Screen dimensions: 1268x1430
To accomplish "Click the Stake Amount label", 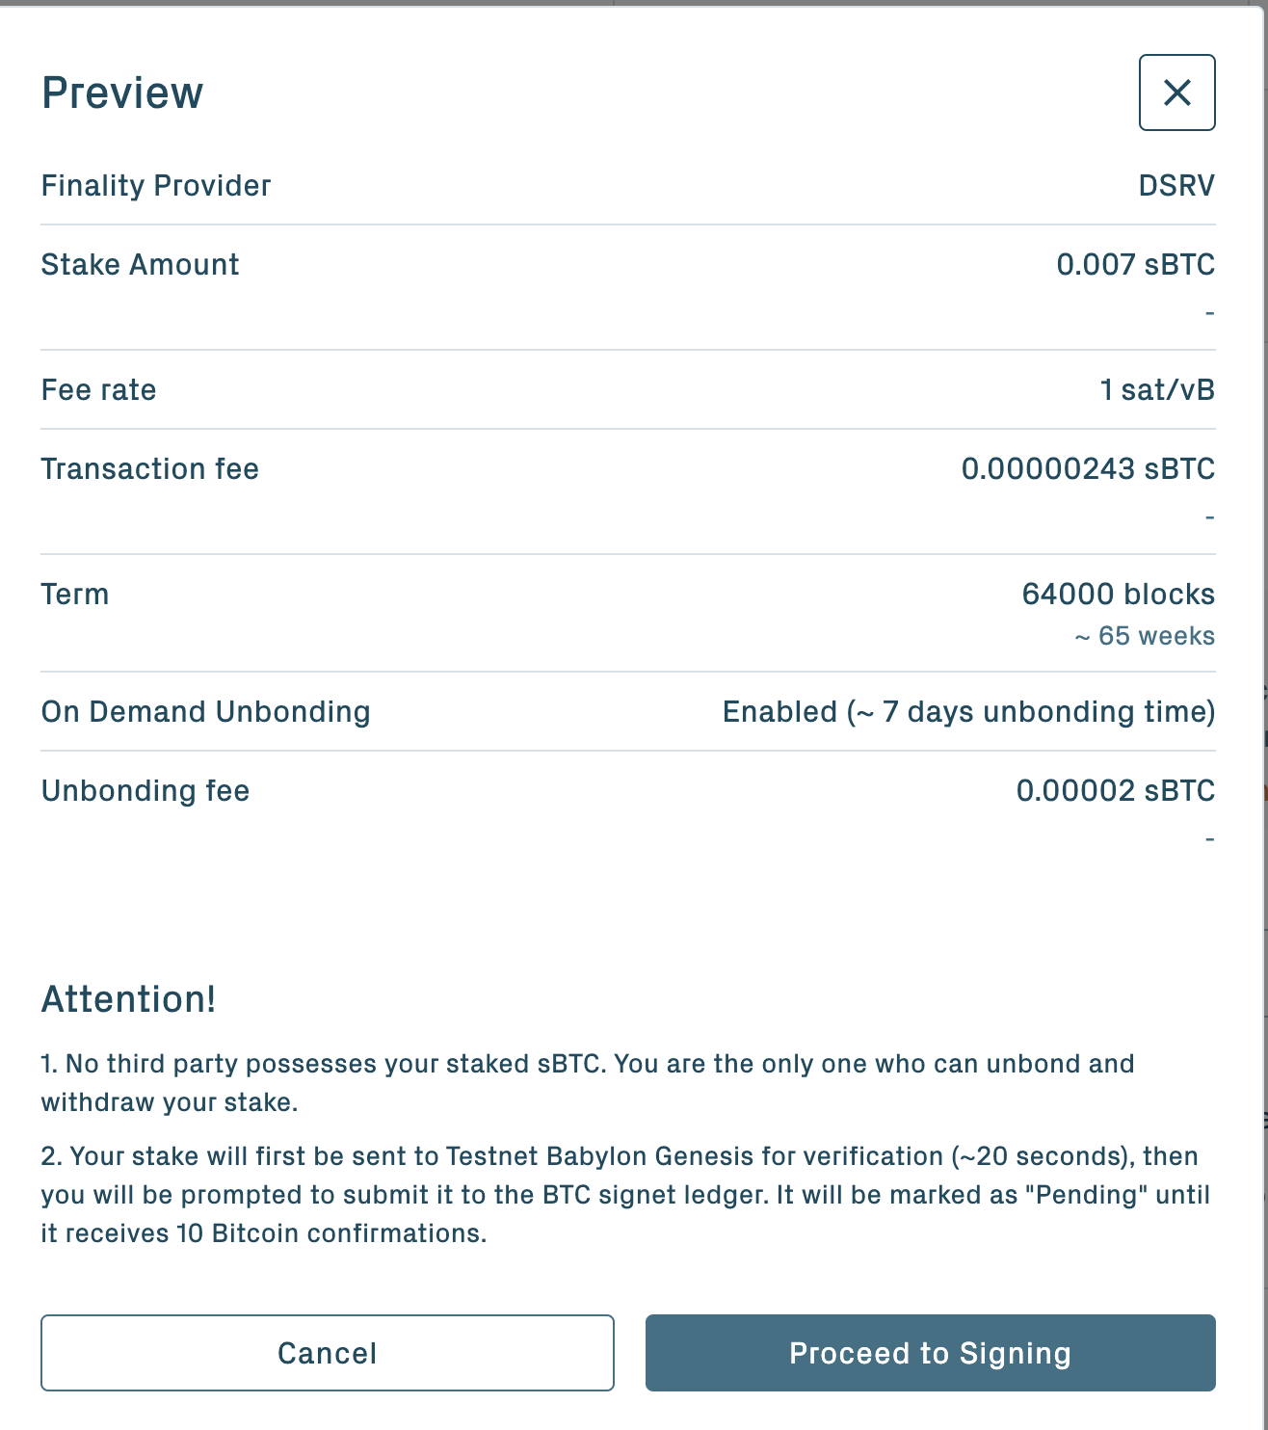I will point(140,264).
